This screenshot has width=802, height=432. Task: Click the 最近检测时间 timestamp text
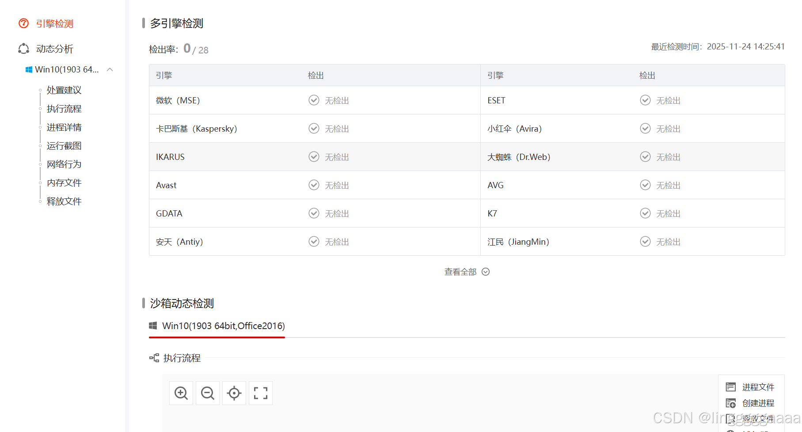(x=718, y=47)
